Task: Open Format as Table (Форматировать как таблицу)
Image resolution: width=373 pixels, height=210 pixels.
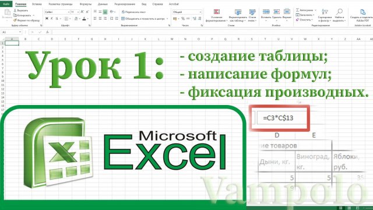Action: (x=238, y=15)
